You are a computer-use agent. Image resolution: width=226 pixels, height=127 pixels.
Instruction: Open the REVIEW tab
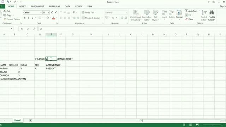pyautogui.click(x=79, y=6)
